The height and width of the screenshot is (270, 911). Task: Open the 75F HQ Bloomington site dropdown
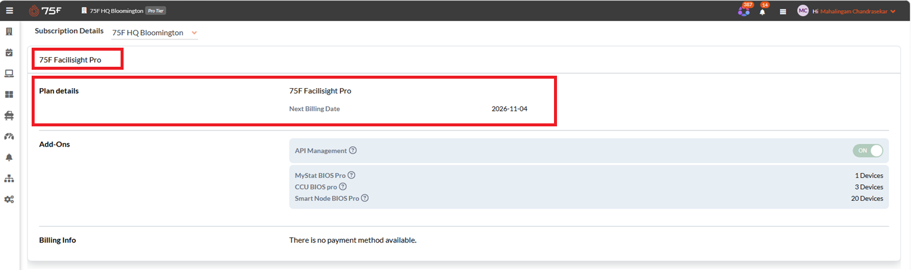155,33
